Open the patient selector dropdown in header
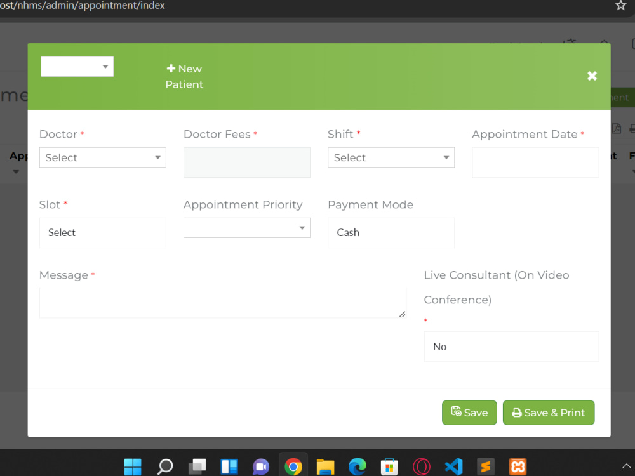The image size is (635, 476). point(77,67)
